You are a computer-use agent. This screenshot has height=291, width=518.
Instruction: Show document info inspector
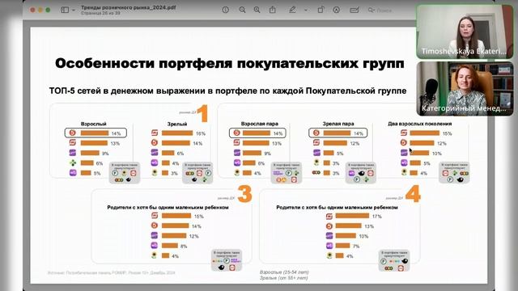(x=226, y=10)
